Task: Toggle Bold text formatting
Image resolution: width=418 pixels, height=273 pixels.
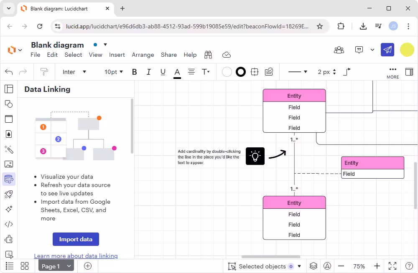Action: [134, 72]
